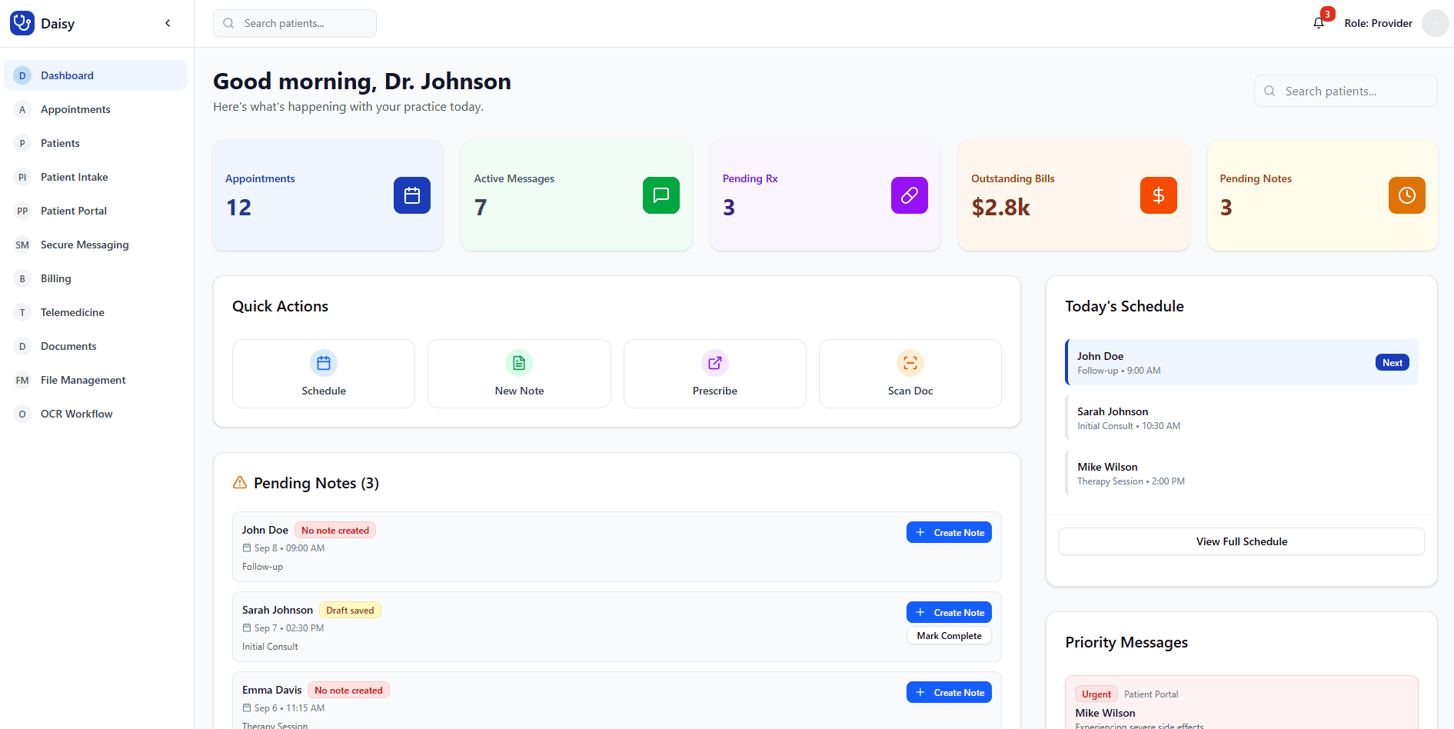1454x729 pixels.
Task: Click the Search patients field
Action: pyautogui.click(x=294, y=23)
